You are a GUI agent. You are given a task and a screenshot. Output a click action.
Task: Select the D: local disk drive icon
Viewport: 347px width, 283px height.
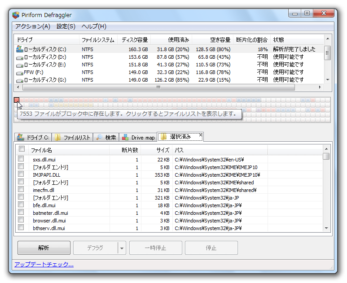(x=20, y=58)
